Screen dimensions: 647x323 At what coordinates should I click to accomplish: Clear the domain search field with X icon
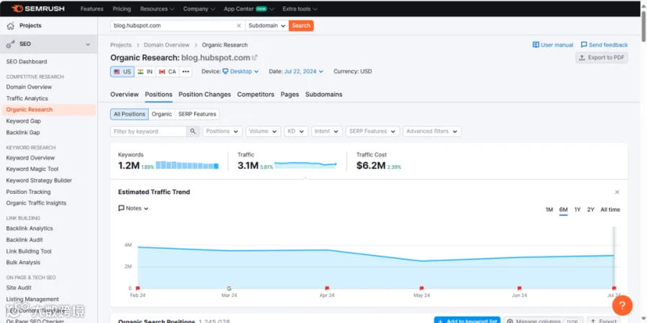[239, 26]
